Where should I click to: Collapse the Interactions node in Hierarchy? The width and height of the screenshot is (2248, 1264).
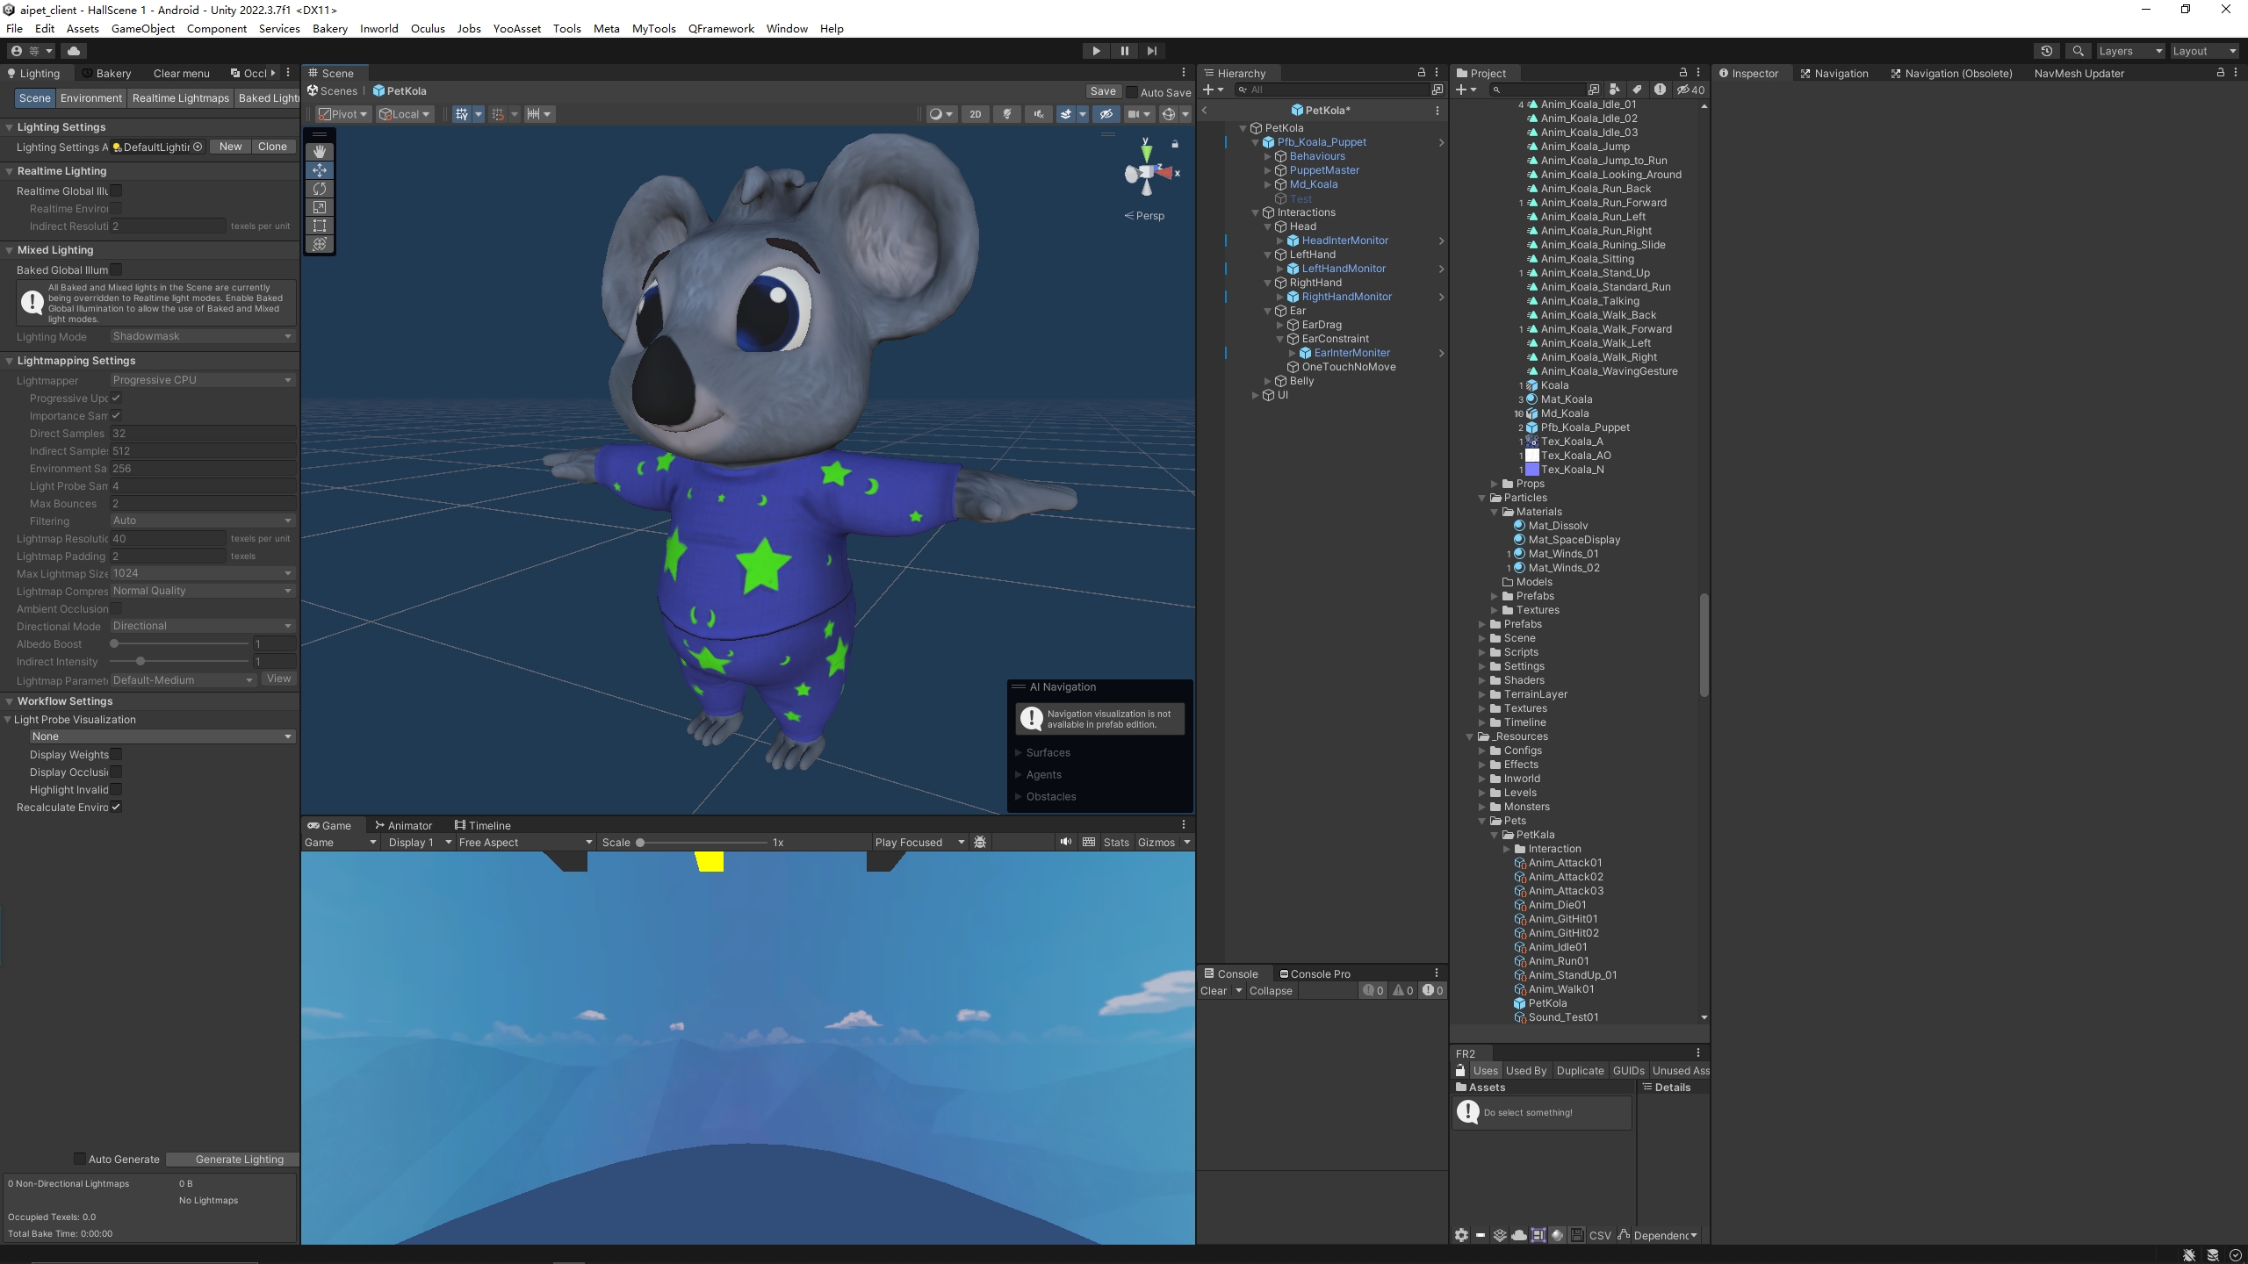[x=1256, y=212]
